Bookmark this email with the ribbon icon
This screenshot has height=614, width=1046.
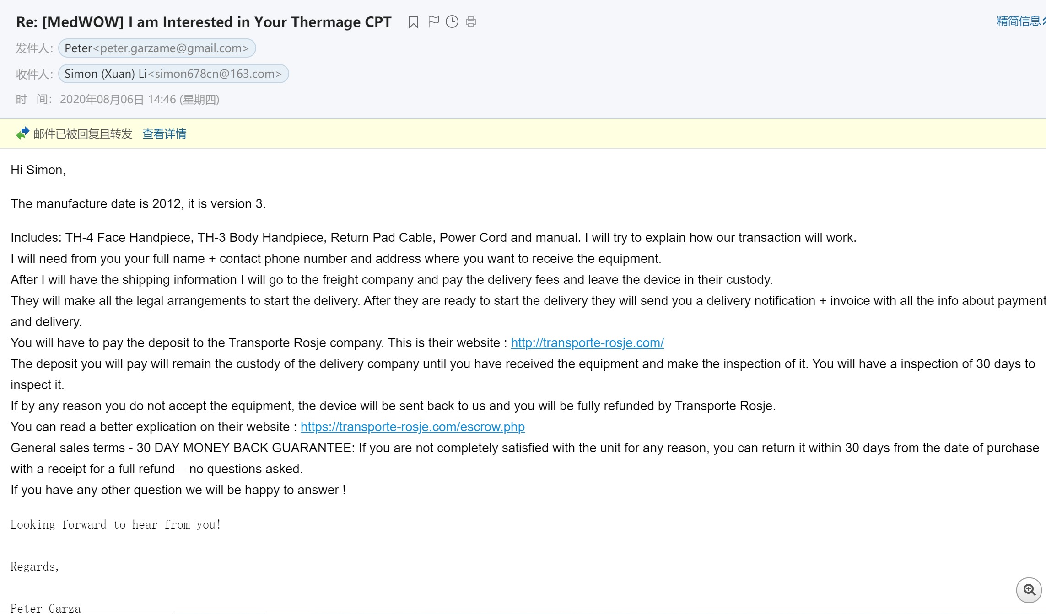click(x=413, y=22)
